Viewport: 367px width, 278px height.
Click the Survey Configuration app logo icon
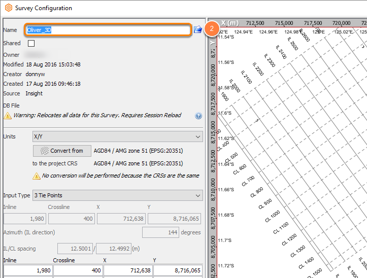click(x=9, y=8)
